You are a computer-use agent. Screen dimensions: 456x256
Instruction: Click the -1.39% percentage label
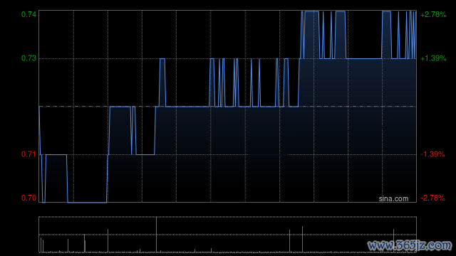432,154
